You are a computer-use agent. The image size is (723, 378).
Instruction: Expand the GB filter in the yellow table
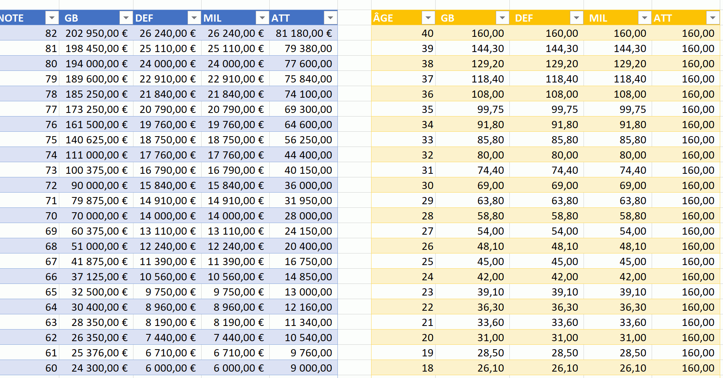coord(502,18)
